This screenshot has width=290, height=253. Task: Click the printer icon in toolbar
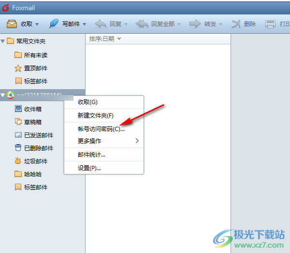(270, 24)
